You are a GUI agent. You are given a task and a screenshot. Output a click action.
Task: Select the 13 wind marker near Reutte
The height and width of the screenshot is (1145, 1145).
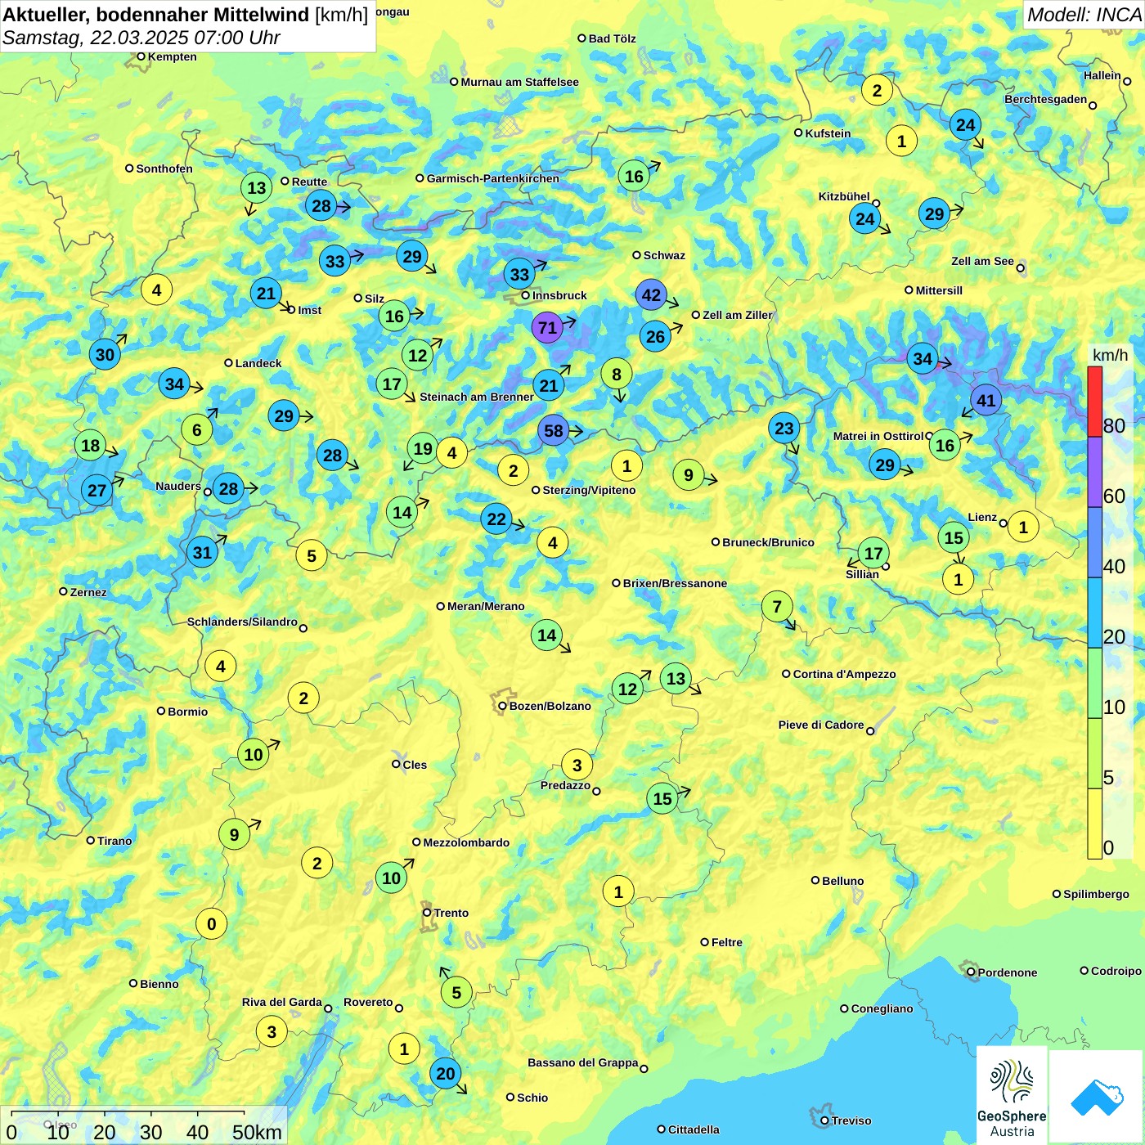click(257, 188)
